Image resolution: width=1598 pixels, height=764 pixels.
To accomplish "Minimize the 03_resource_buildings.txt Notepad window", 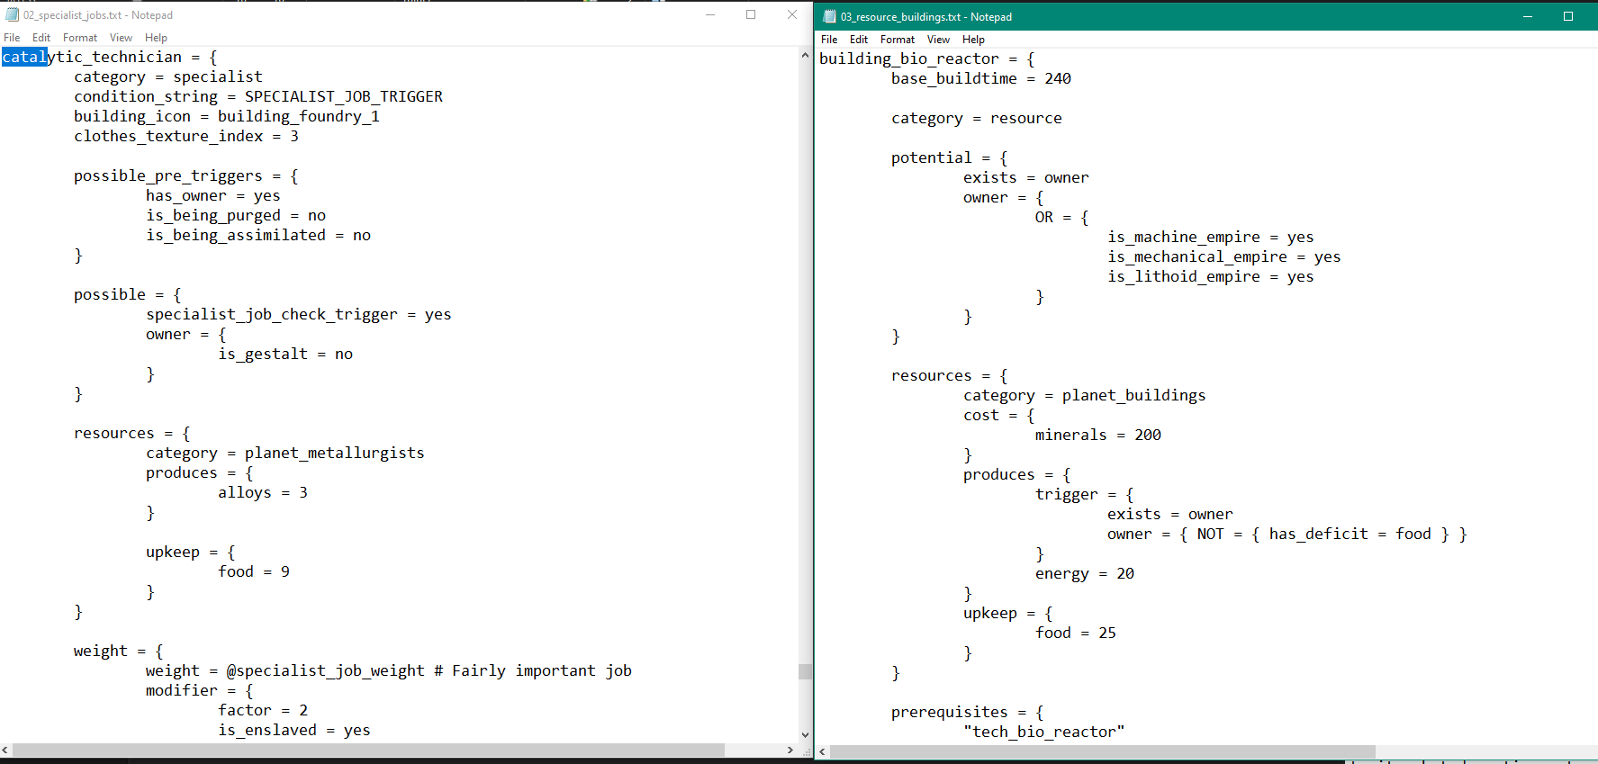I will pyautogui.click(x=1528, y=17).
